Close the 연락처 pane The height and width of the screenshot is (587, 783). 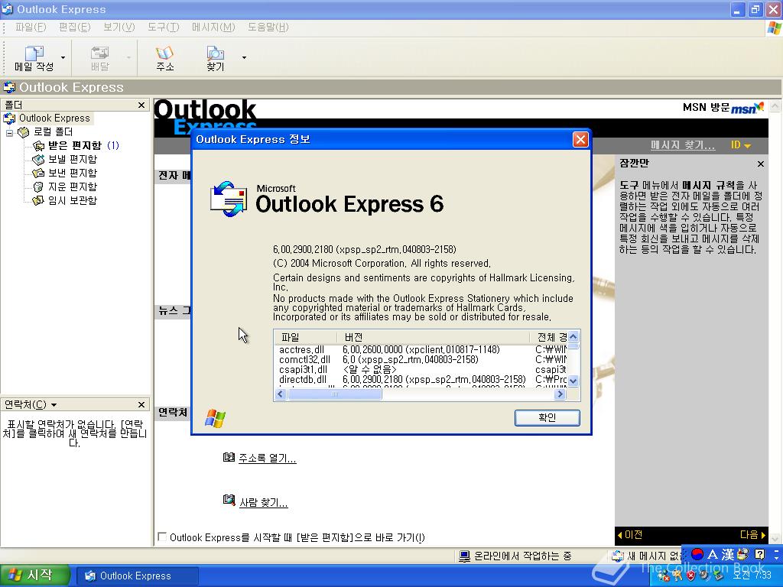141,404
